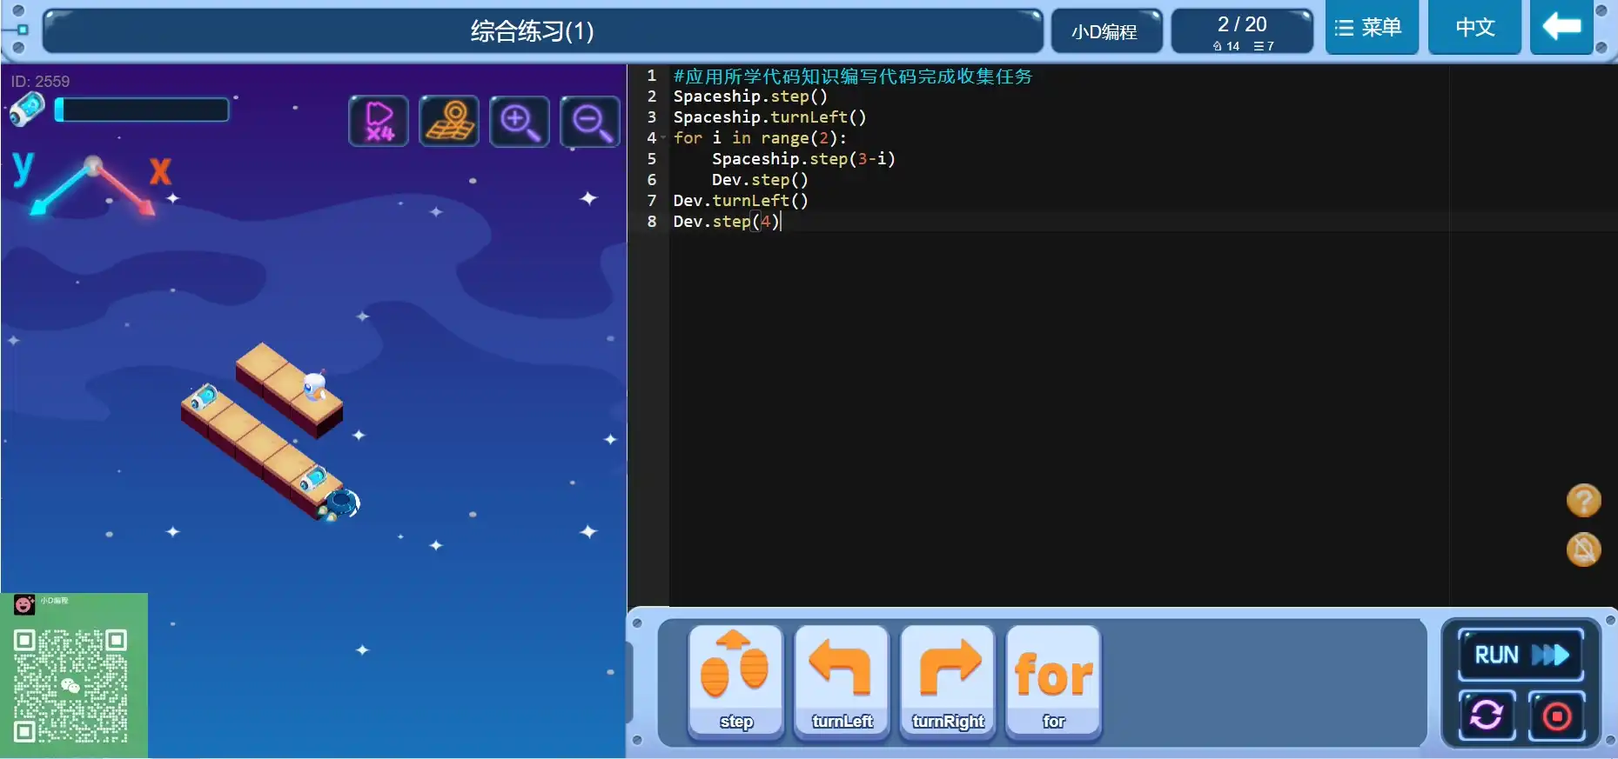Collapse the for loop fold arrow
The height and width of the screenshot is (759, 1618).
tap(663, 138)
